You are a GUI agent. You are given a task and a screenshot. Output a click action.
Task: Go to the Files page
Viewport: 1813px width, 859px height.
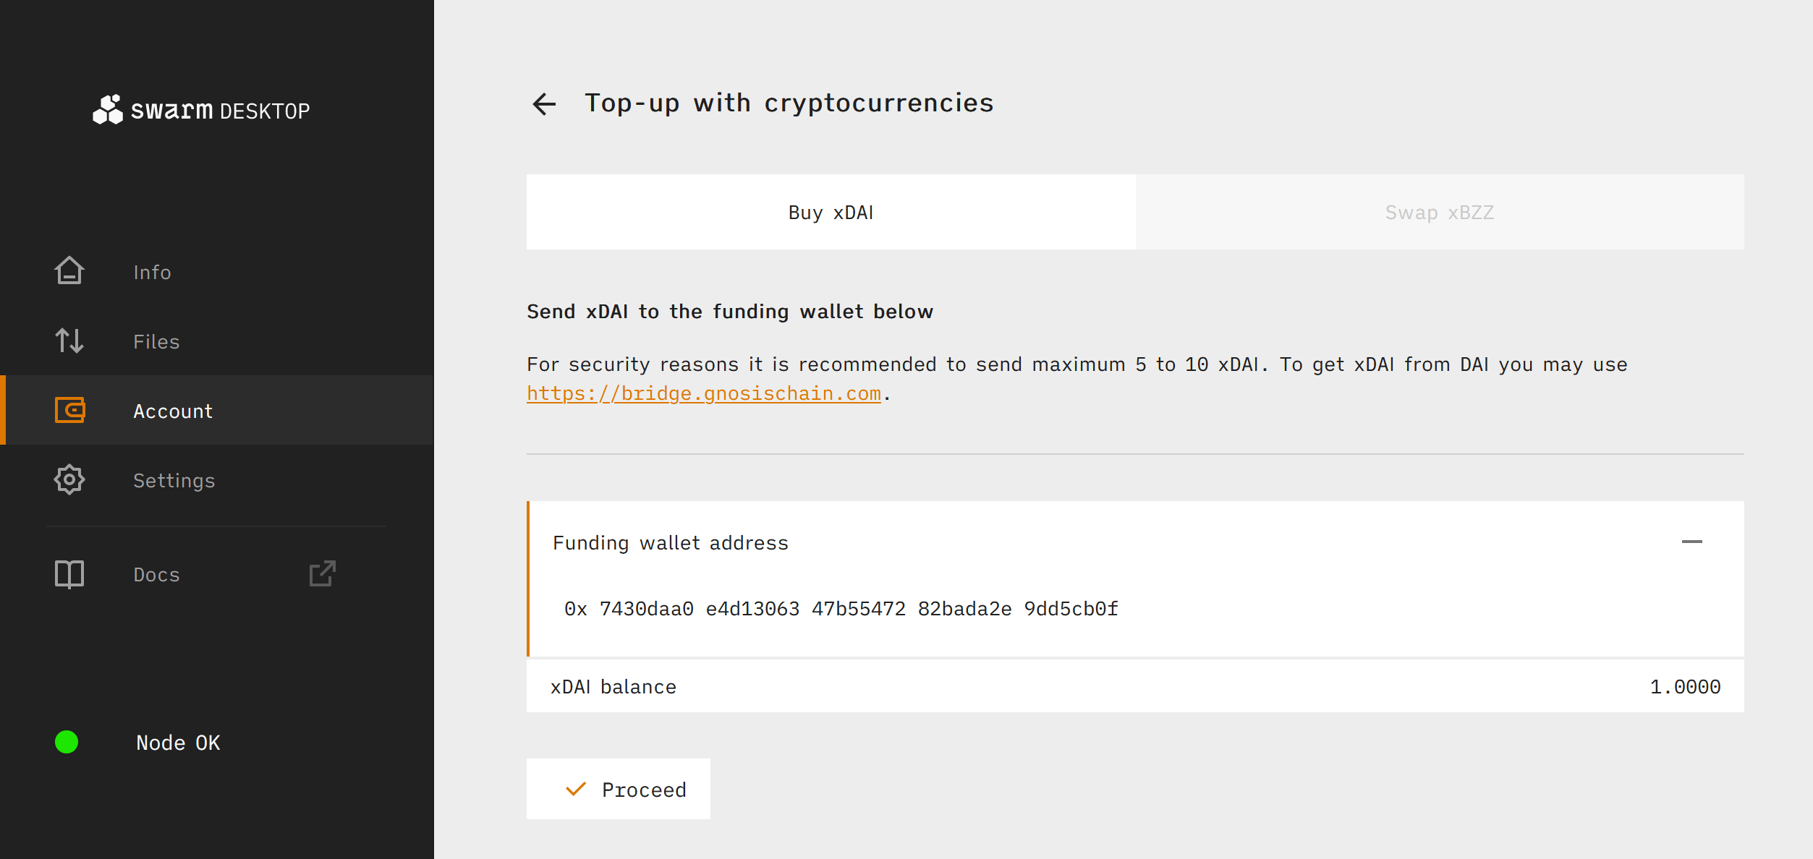coord(156,342)
